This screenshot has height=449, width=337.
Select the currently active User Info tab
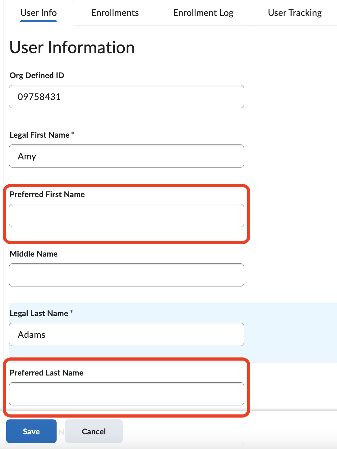38,13
